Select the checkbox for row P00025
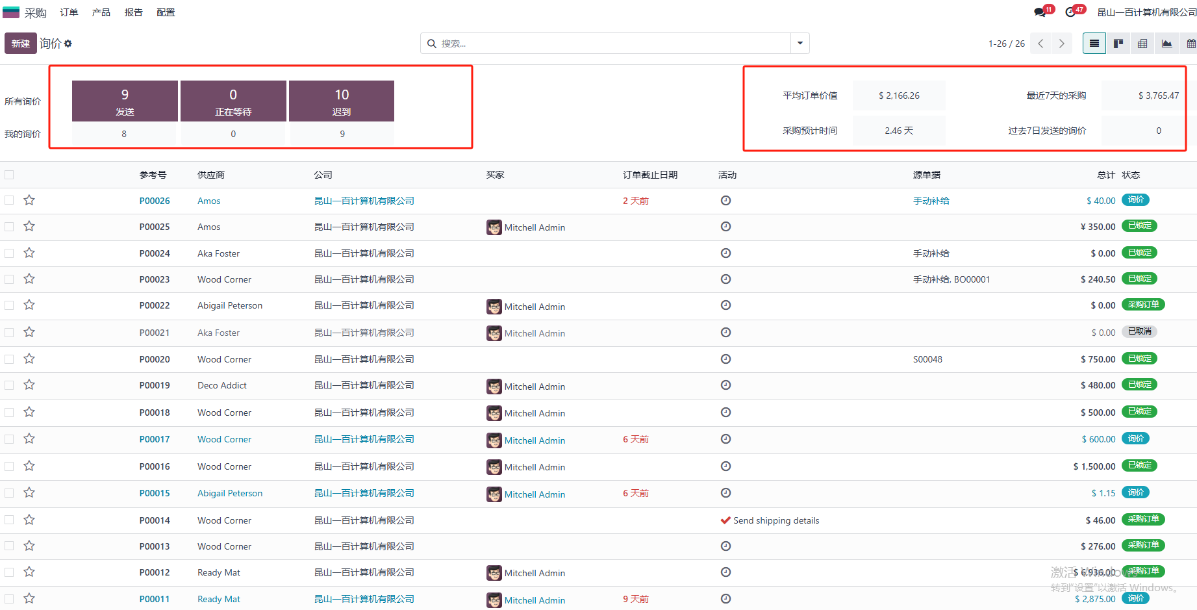This screenshot has width=1197, height=610. 9,226
